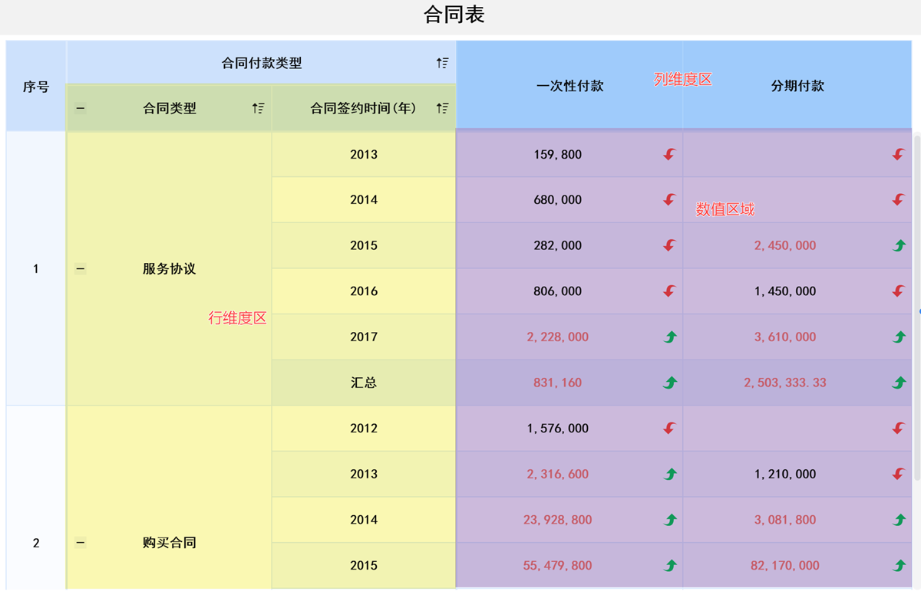921x598 pixels.
Task: Collapse the 服务协议 group
Action: tap(81, 269)
